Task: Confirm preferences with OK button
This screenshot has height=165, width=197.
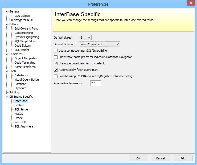Action: pos(138,158)
